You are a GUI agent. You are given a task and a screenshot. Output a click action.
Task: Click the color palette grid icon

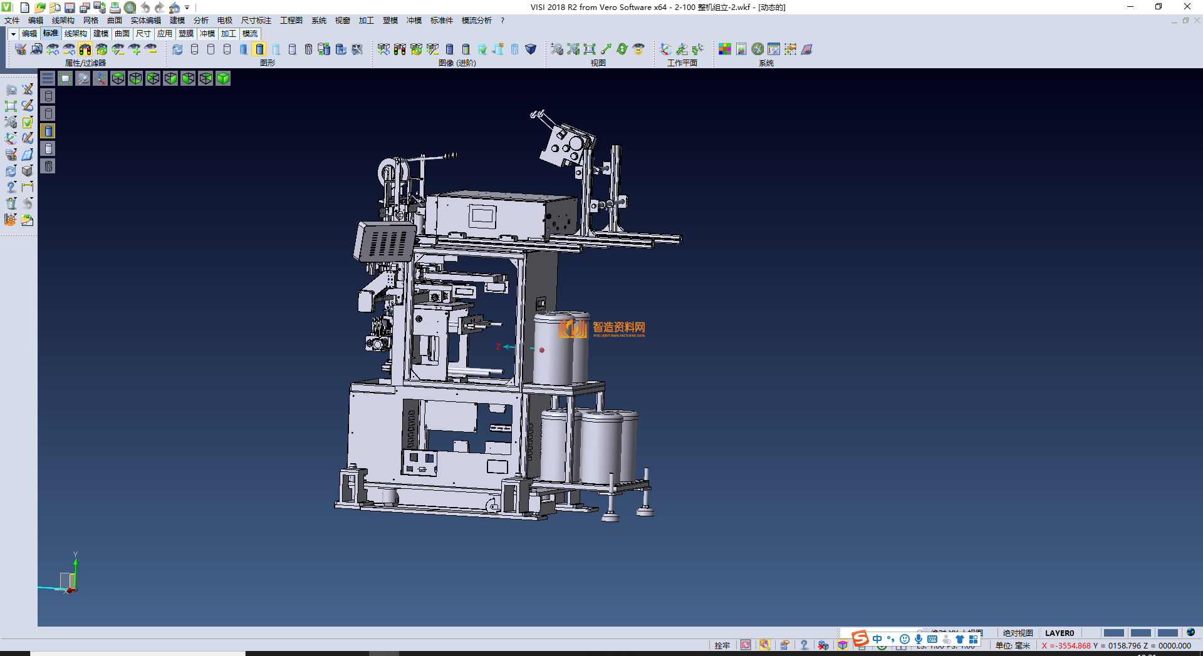pyautogui.click(x=724, y=49)
